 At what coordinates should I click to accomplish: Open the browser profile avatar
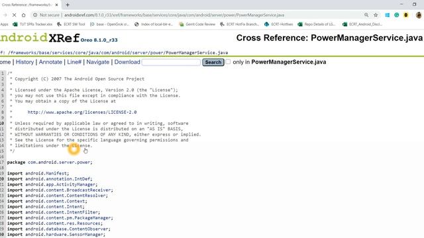pos(419,15)
